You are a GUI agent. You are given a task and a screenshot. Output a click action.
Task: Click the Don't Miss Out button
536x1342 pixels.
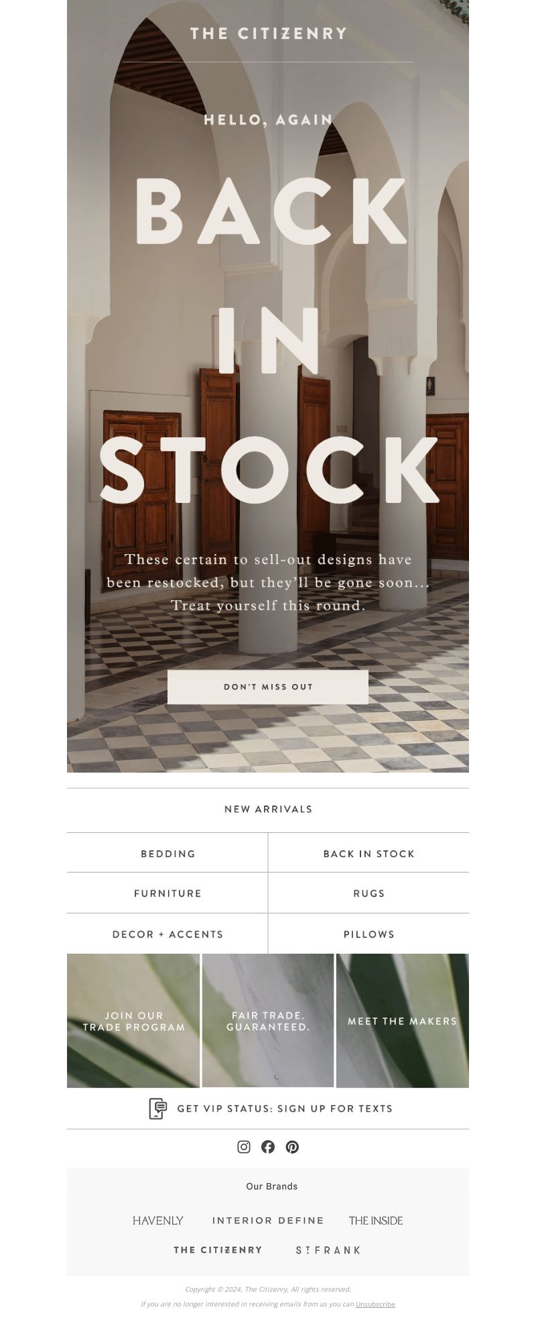tap(268, 687)
